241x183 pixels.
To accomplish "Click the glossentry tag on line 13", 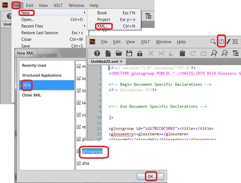I will (123, 134).
